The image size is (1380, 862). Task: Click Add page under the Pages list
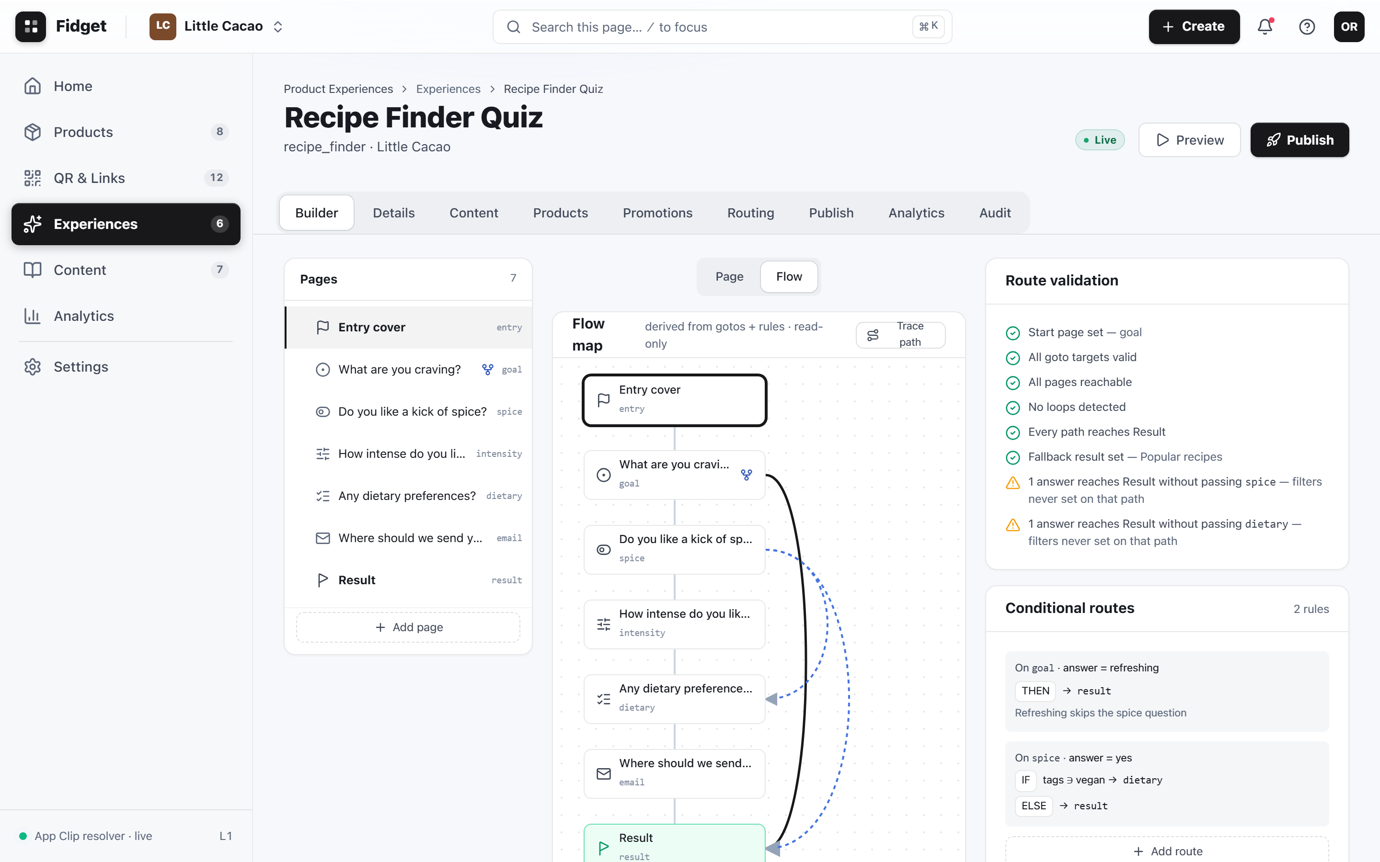pos(408,627)
